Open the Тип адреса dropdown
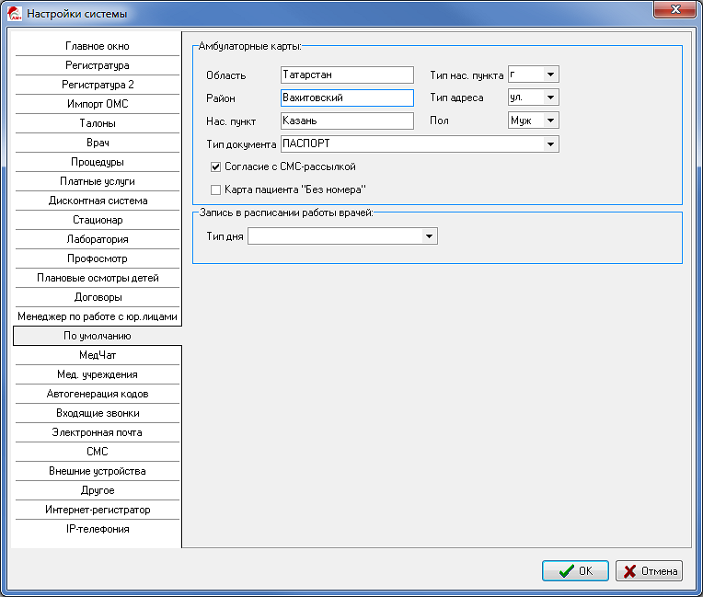Viewport: 703px width, 597px height. click(550, 98)
